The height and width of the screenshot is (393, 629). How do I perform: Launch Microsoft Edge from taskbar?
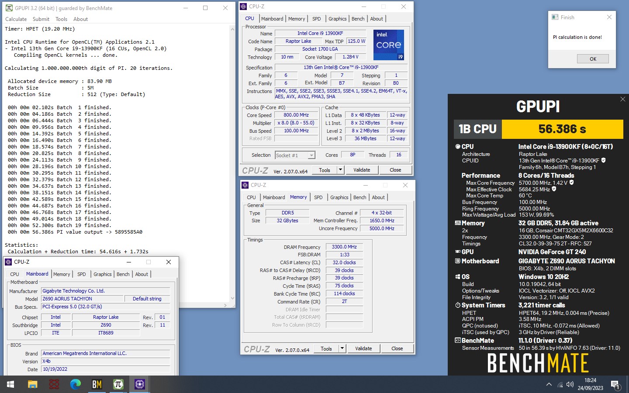(76, 384)
